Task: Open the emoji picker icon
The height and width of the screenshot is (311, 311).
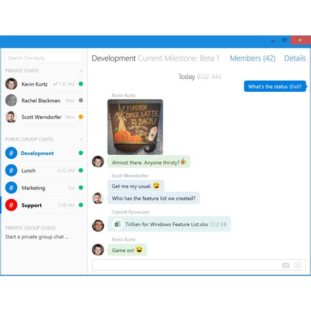Action: click(x=298, y=265)
